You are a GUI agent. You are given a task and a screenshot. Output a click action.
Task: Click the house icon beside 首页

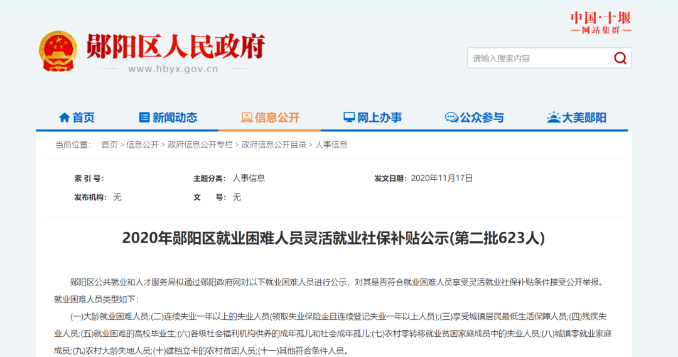coord(64,118)
